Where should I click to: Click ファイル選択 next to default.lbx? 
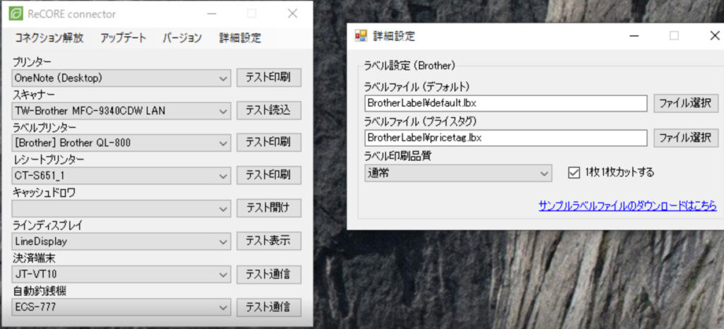pyautogui.click(x=686, y=103)
